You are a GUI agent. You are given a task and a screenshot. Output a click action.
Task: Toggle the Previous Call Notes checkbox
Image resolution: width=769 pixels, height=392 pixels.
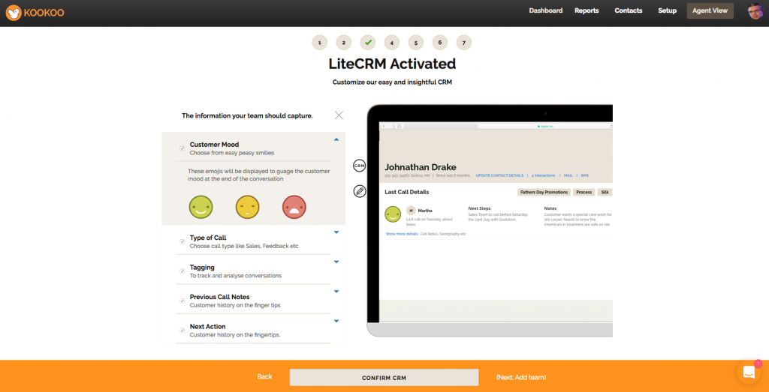pyautogui.click(x=182, y=301)
